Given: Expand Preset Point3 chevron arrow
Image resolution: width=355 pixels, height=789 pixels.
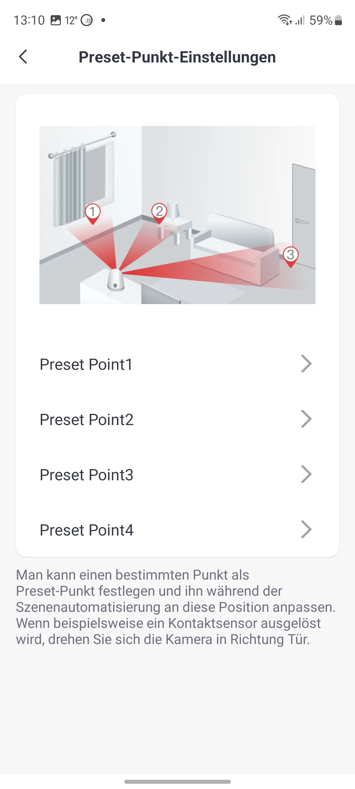Looking at the screenshot, I should point(306,474).
